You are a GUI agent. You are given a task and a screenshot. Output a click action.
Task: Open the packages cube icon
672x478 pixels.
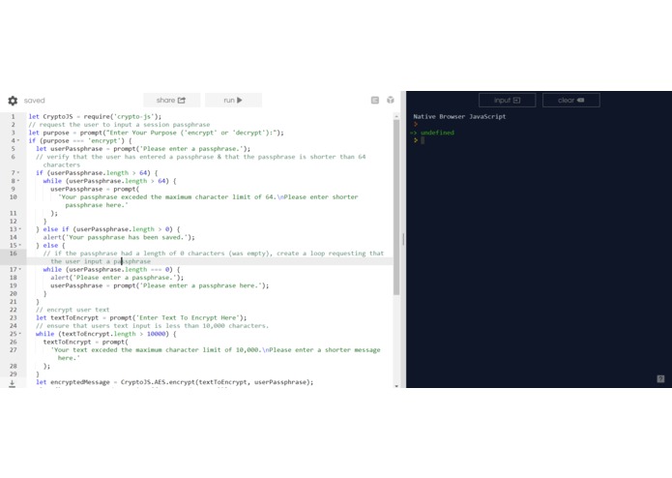tap(391, 101)
